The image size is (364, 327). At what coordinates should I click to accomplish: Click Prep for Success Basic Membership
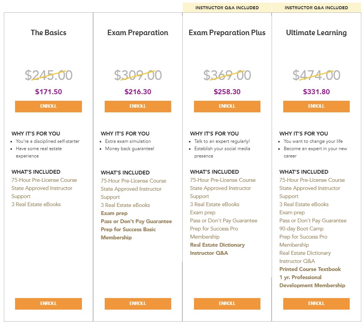coord(128,233)
